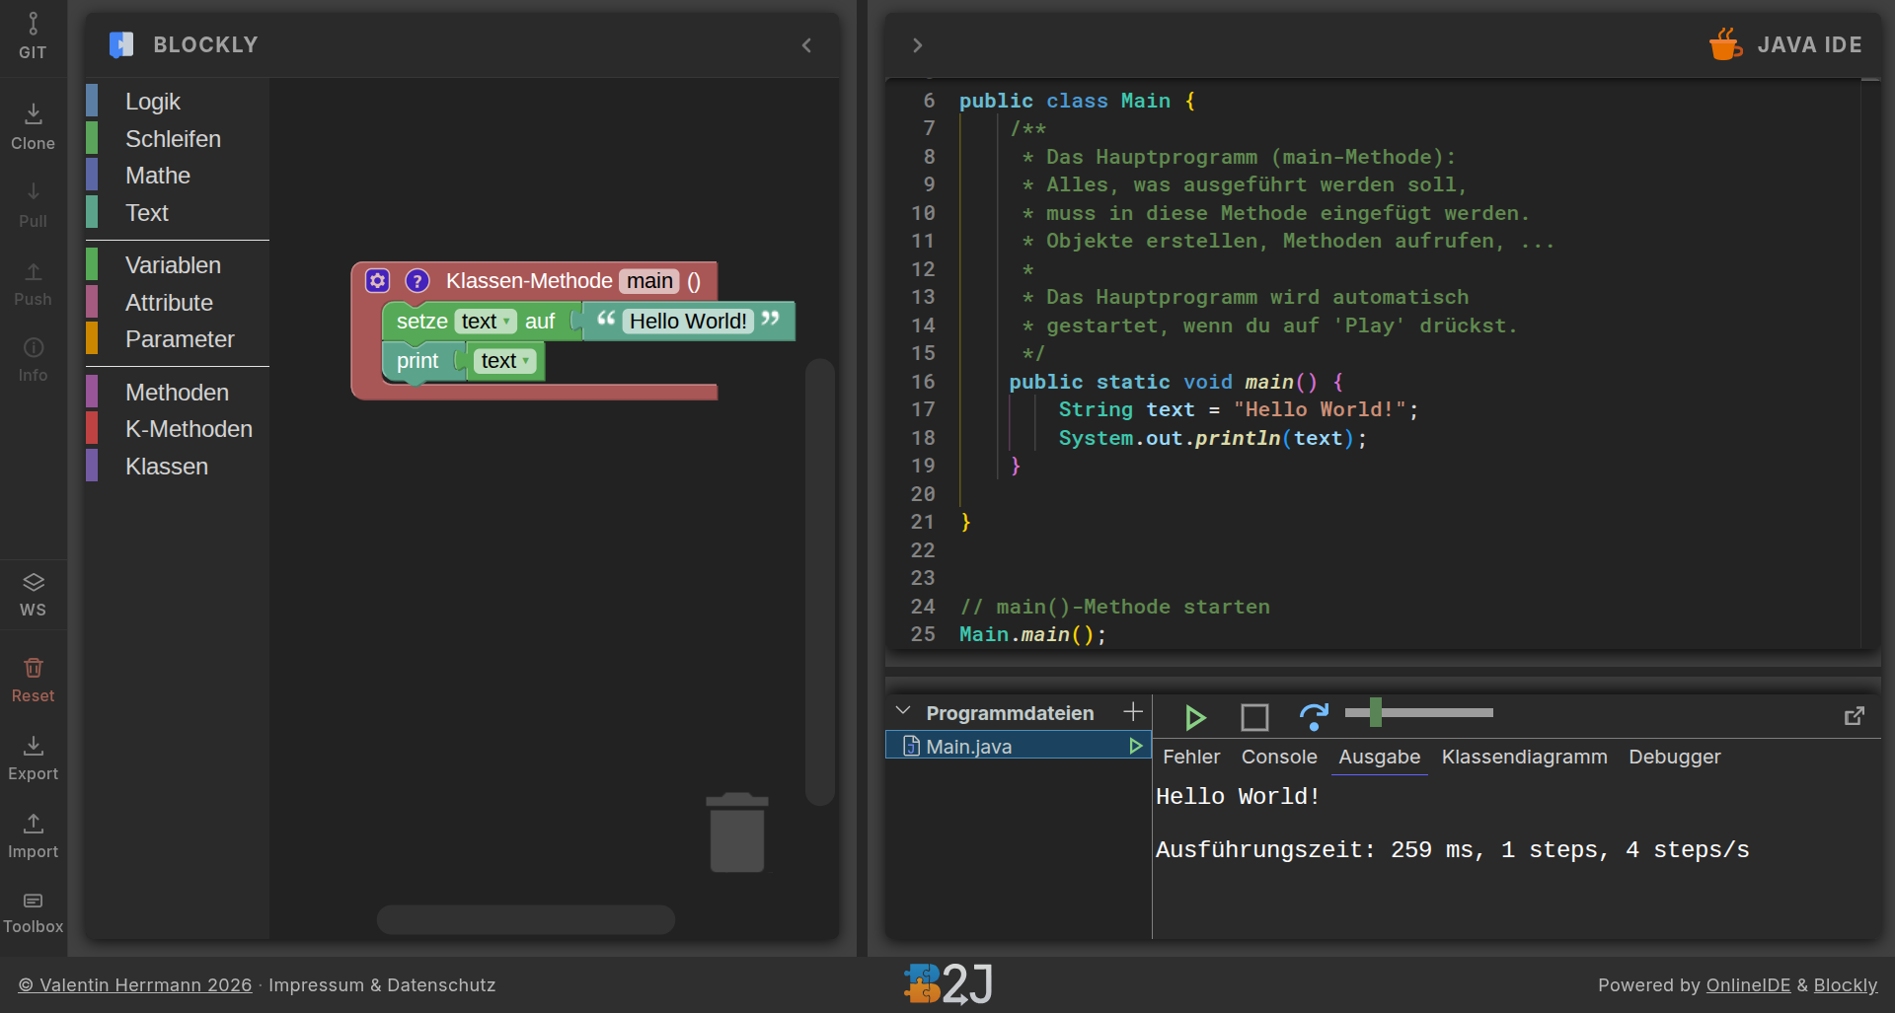The height and width of the screenshot is (1013, 1895).
Task: Collapse the Blockly panel with chevron
Action: coord(806,45)
